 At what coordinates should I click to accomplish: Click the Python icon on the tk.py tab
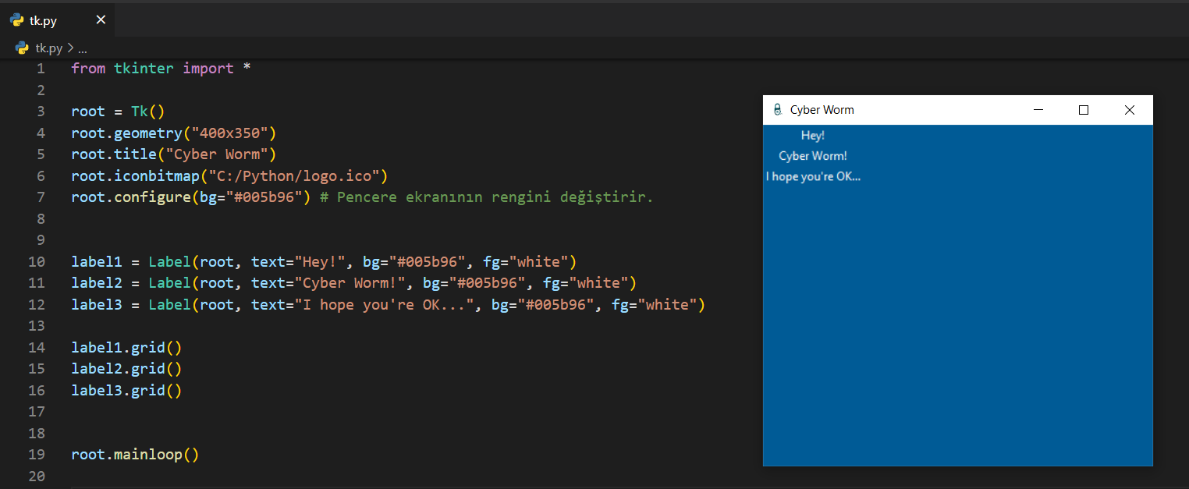pos(16,20)
